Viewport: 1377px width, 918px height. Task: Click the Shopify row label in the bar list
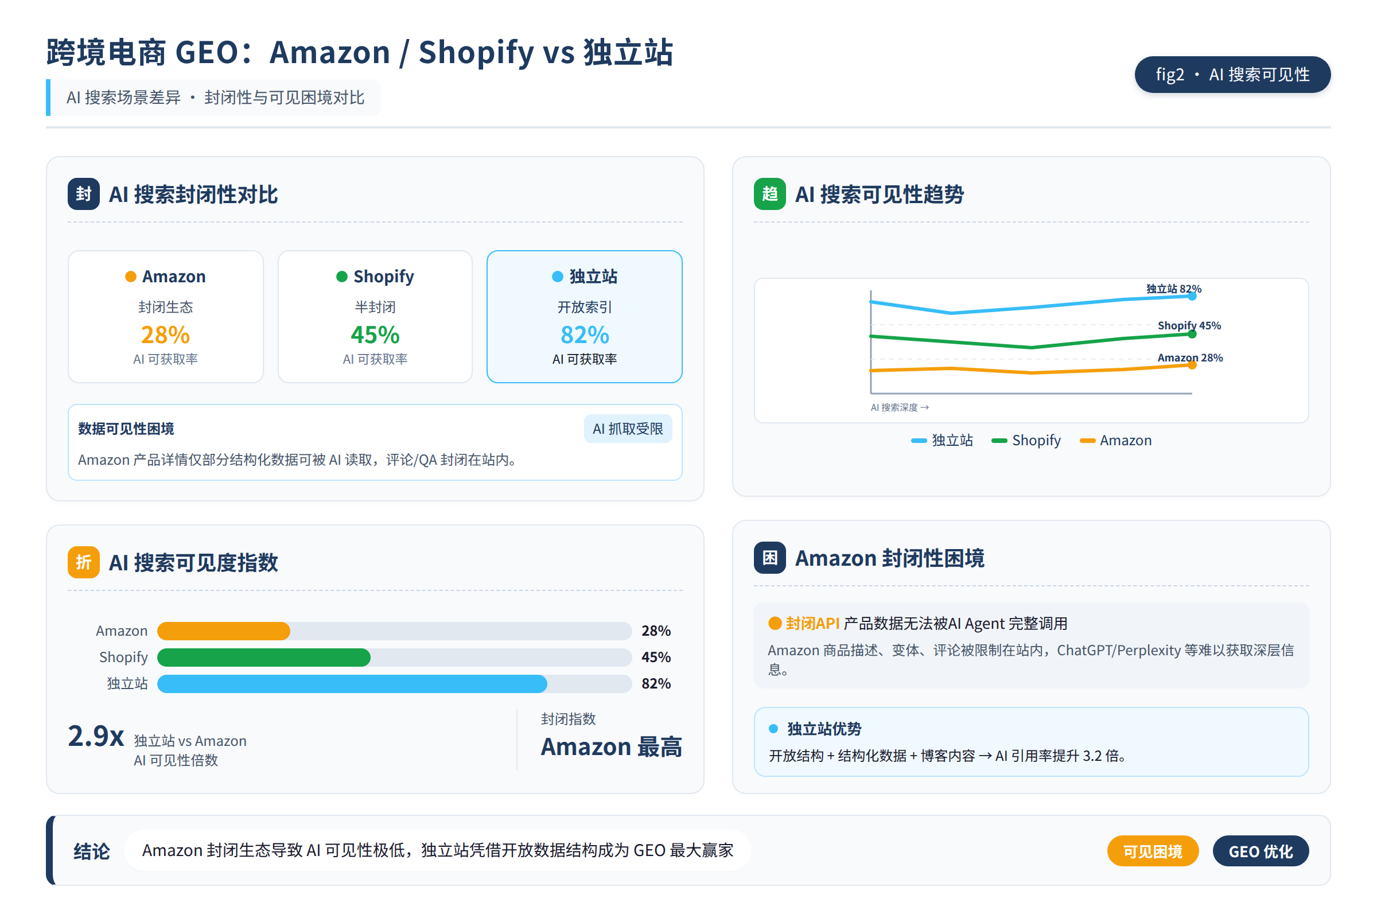[123, 657]
